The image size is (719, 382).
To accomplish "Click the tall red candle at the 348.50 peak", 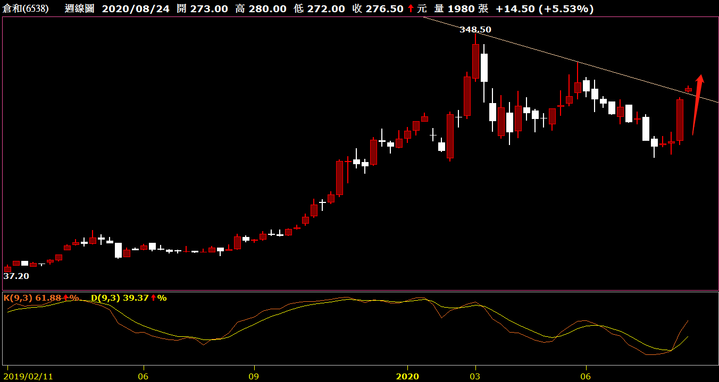I will tap(475, 61).
